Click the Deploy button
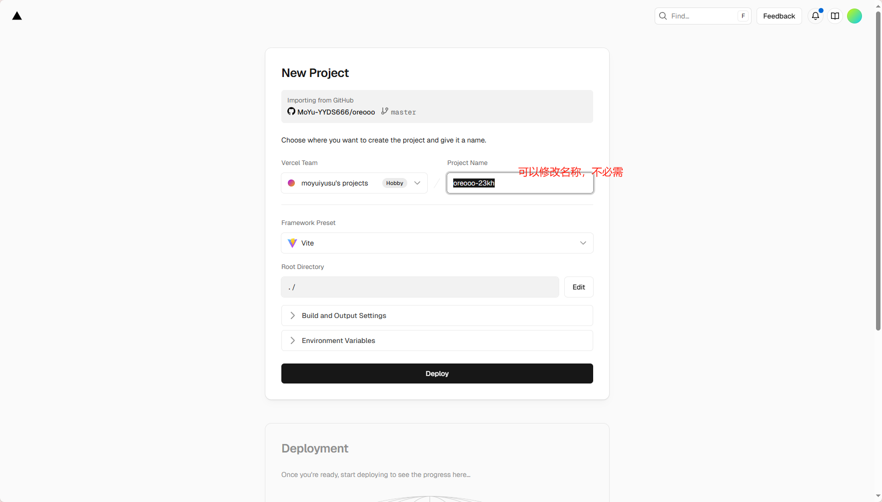 (x=437, y=373)
